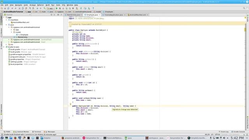Click the AndroidRealmTutorial breadcrumb
This screenshot has width=249, height=140.
[12, 12]
